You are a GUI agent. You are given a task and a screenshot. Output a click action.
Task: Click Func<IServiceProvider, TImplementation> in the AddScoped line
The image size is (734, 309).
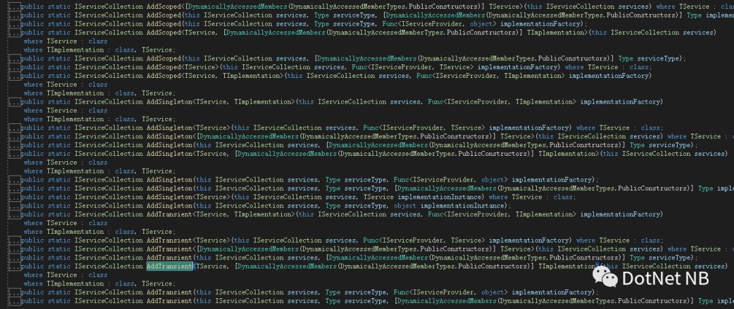[490, 76]
